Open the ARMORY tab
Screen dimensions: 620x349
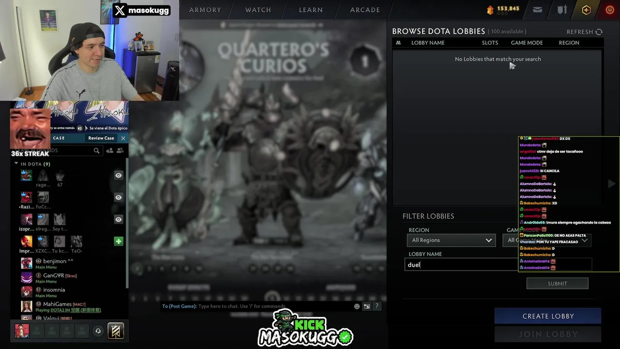(x=205, y=10)
